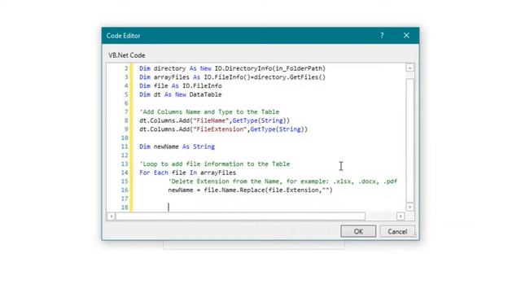521x293 pixels.
Task: Click comment 'Delete Extension from the Name'
Action: tap(282, 181)
